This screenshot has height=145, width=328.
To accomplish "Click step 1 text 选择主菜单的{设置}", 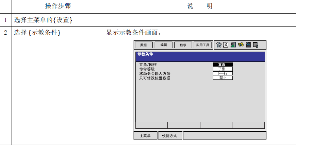I will click(x=43, y=20).
